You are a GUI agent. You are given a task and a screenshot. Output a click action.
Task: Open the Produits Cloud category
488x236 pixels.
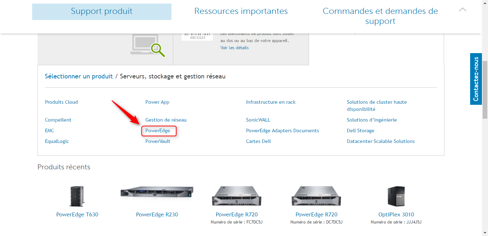coord(61,102)
